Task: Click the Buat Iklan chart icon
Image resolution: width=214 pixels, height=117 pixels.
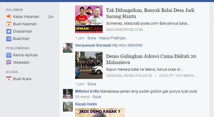Action: point(9,39)
